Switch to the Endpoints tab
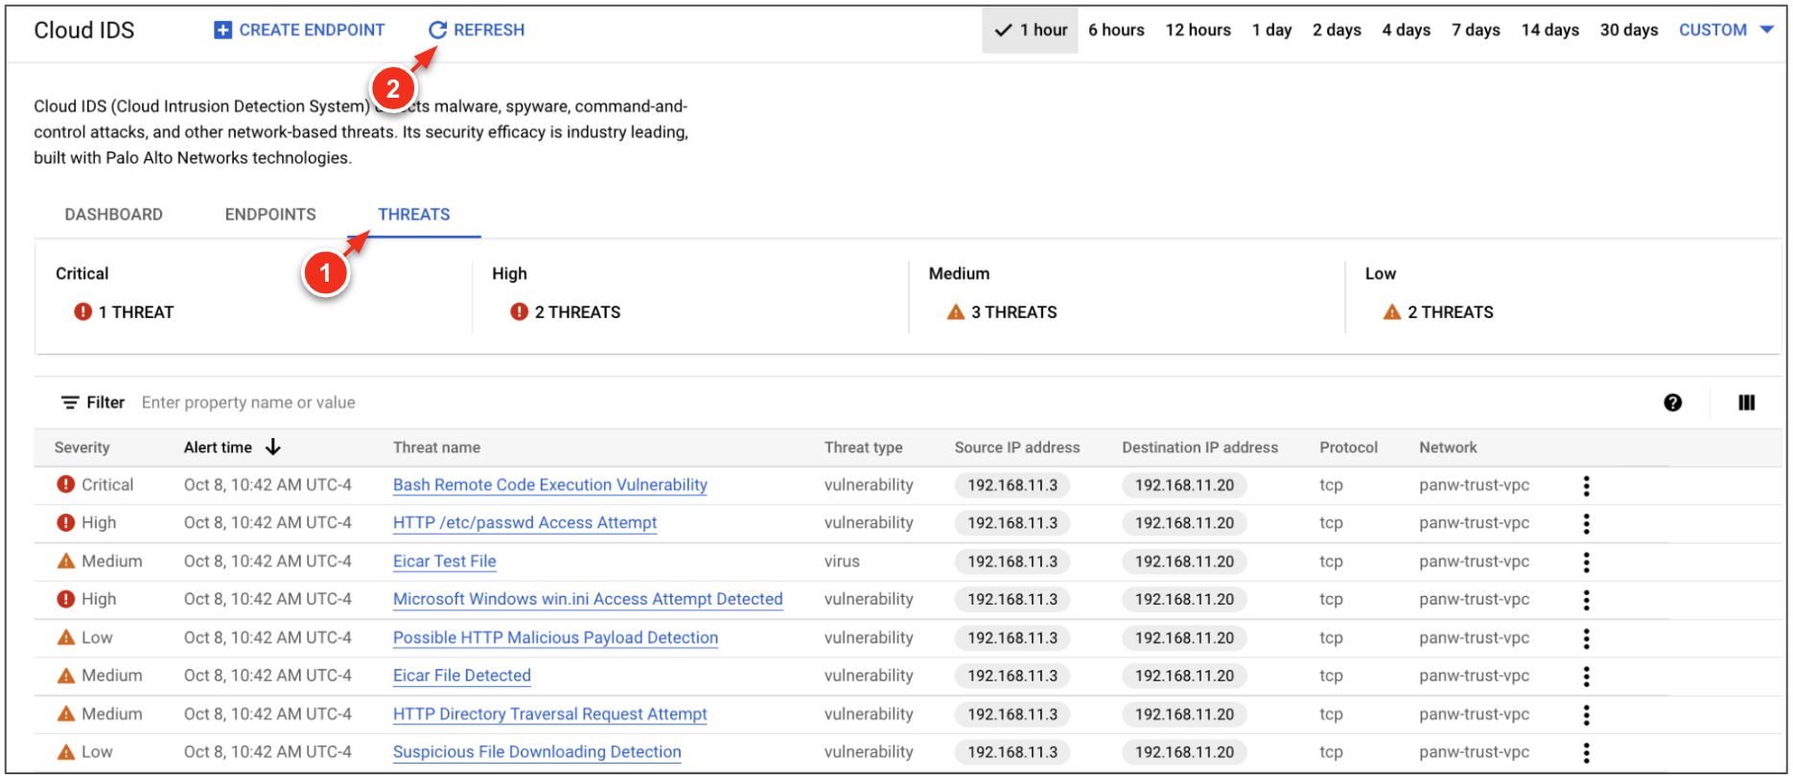This screenshot has height=780, width=1793. click(x=270, y=215)
